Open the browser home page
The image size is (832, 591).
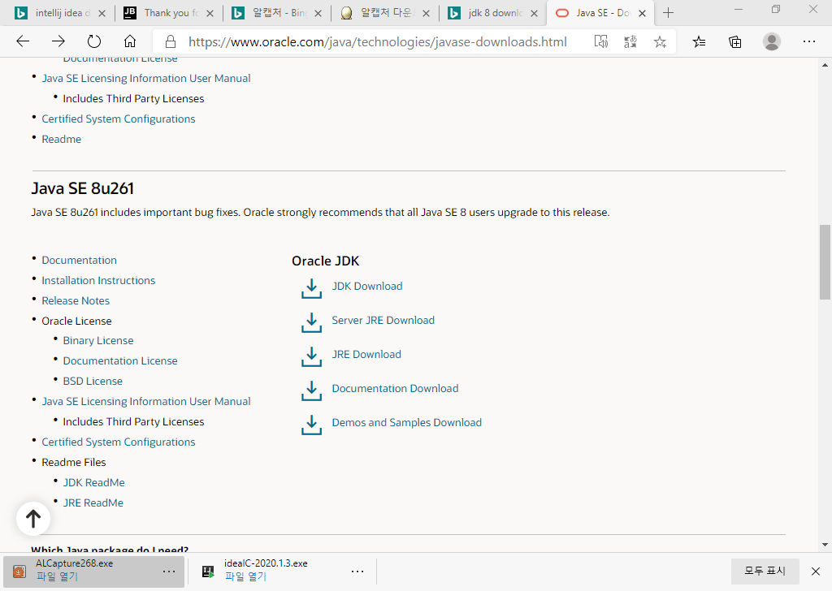click(130, 41)
